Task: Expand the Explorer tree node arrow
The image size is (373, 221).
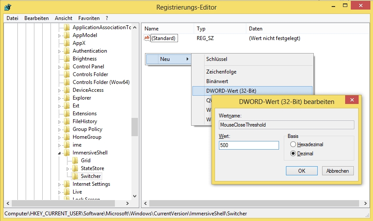Action: (x=59, y=98)
